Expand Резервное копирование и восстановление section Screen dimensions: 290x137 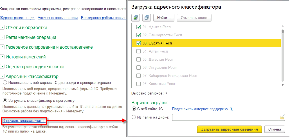coord(2,47)
